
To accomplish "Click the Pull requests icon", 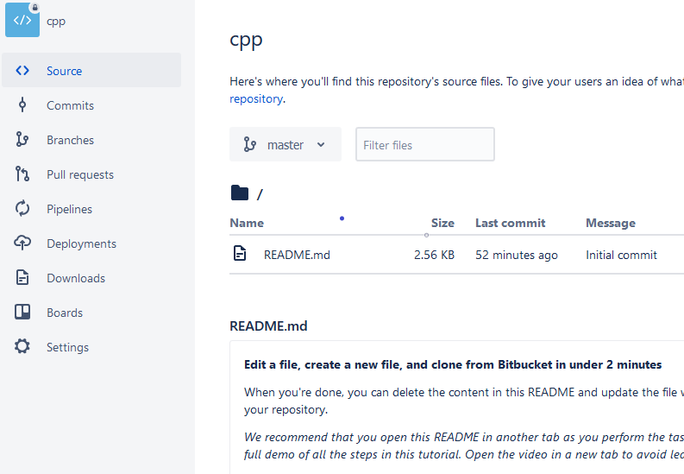I will click(22, 174).
